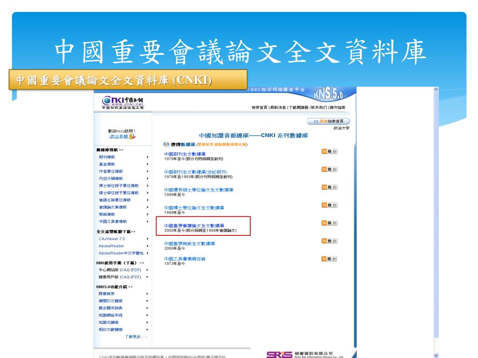Open 中國博士學位論文全文數據庫 link
This screenshot has height=358, width=478.
194,208
